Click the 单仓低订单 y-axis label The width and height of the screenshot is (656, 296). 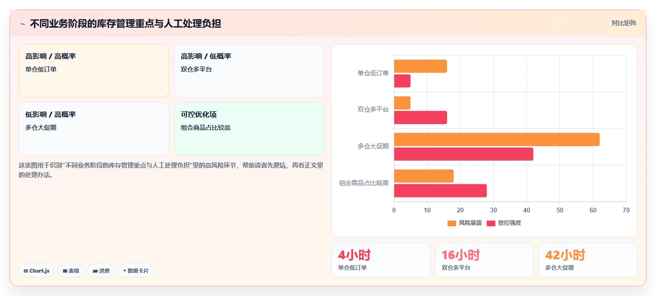click(x=373, y=73)
